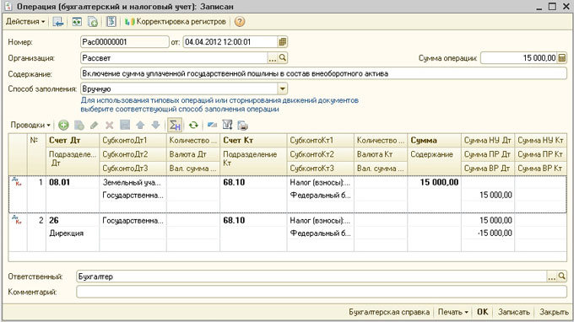The height and width of the screenshot is (322, 574).
Task: Click Сумма cell 15 000,00 in row 1
Action: click(434, 182)
